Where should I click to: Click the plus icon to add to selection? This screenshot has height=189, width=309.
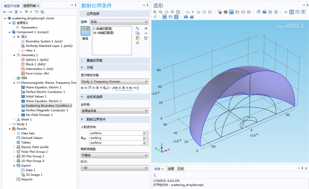pos(146,29)
